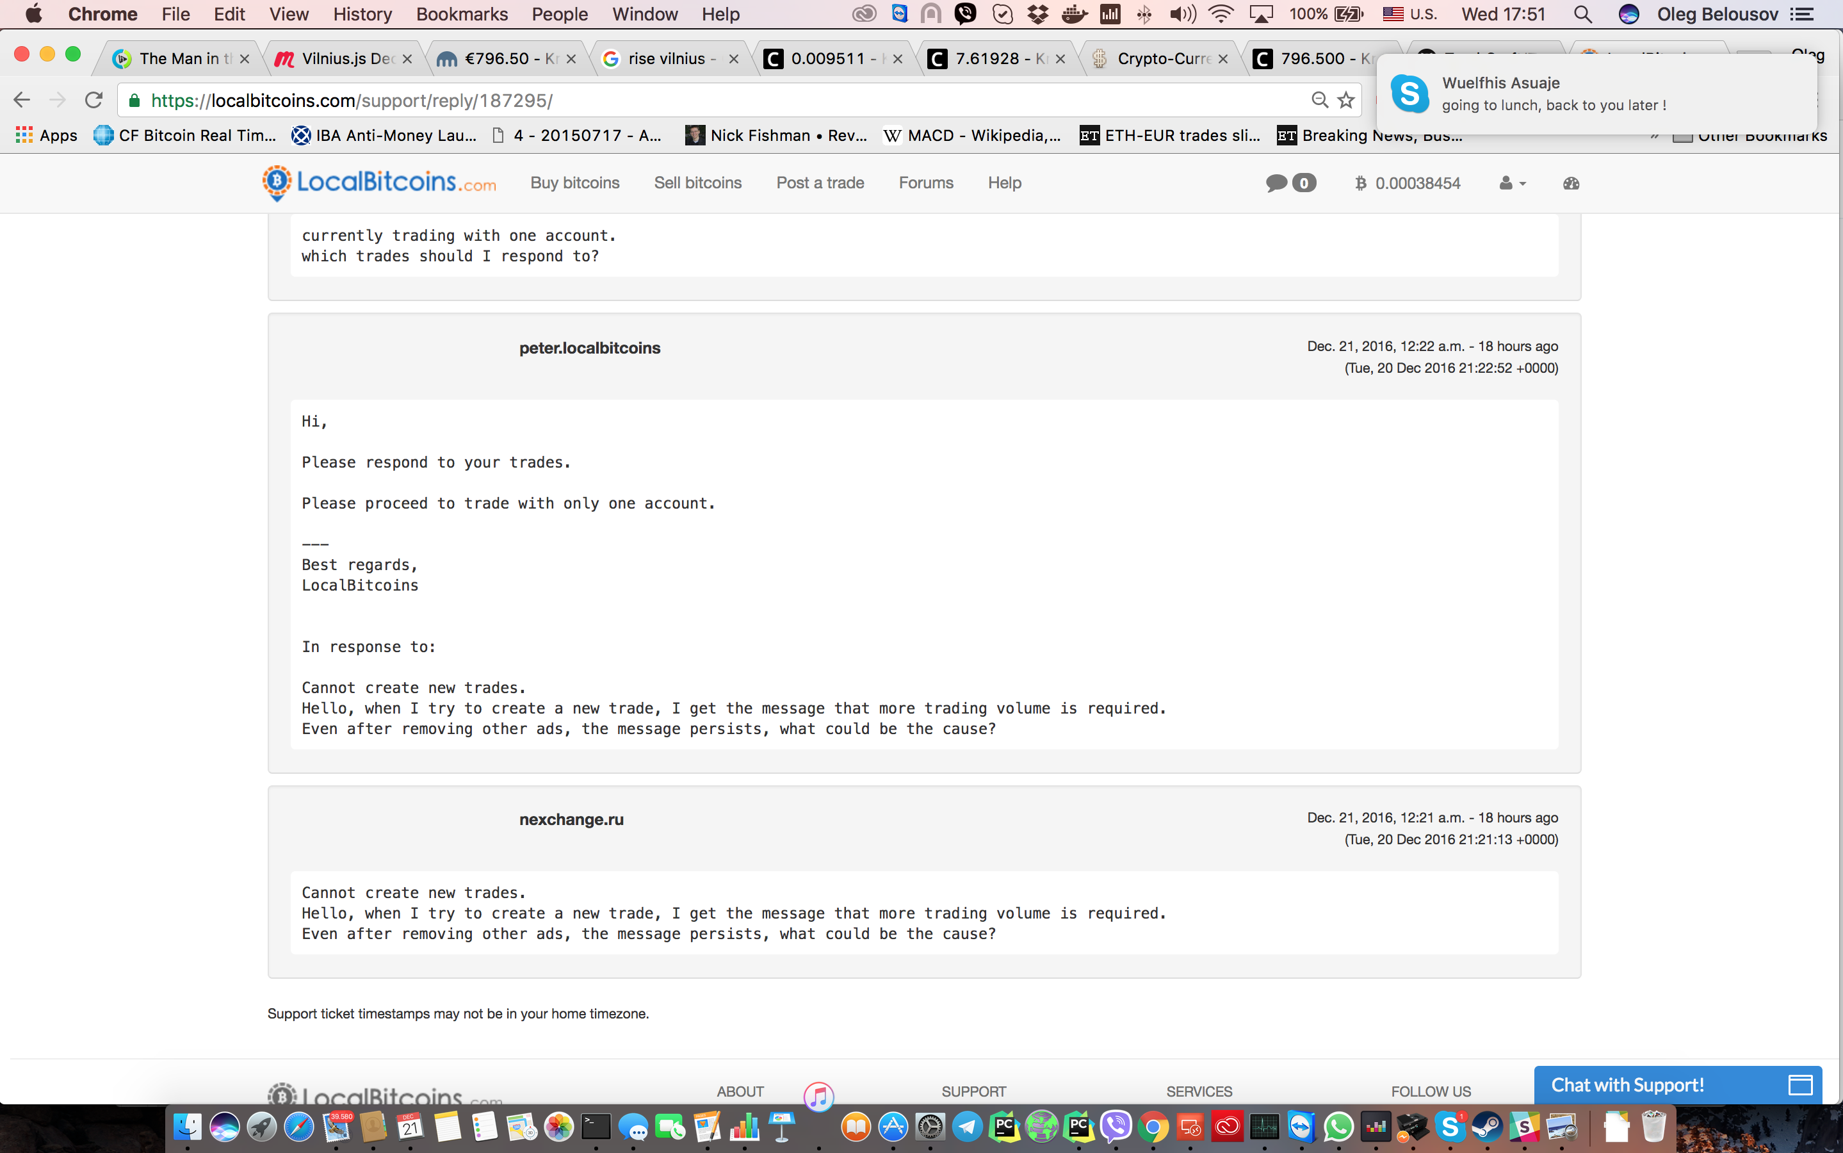
Task: Open the messages speech-bubble notification icon
Action: 1290,183
